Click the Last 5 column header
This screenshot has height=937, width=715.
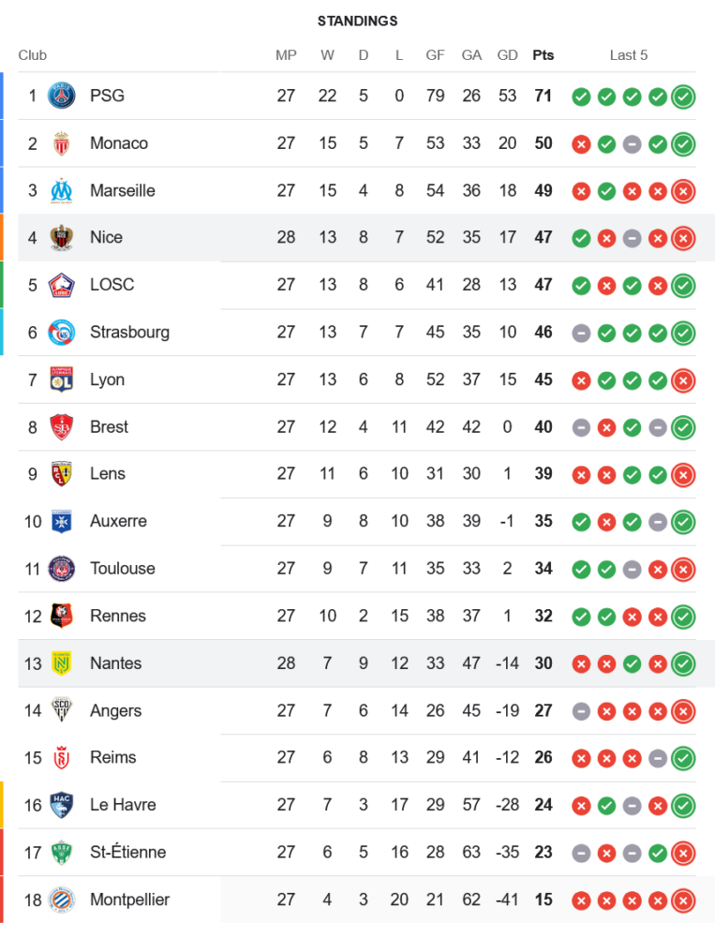pos(628,55)
